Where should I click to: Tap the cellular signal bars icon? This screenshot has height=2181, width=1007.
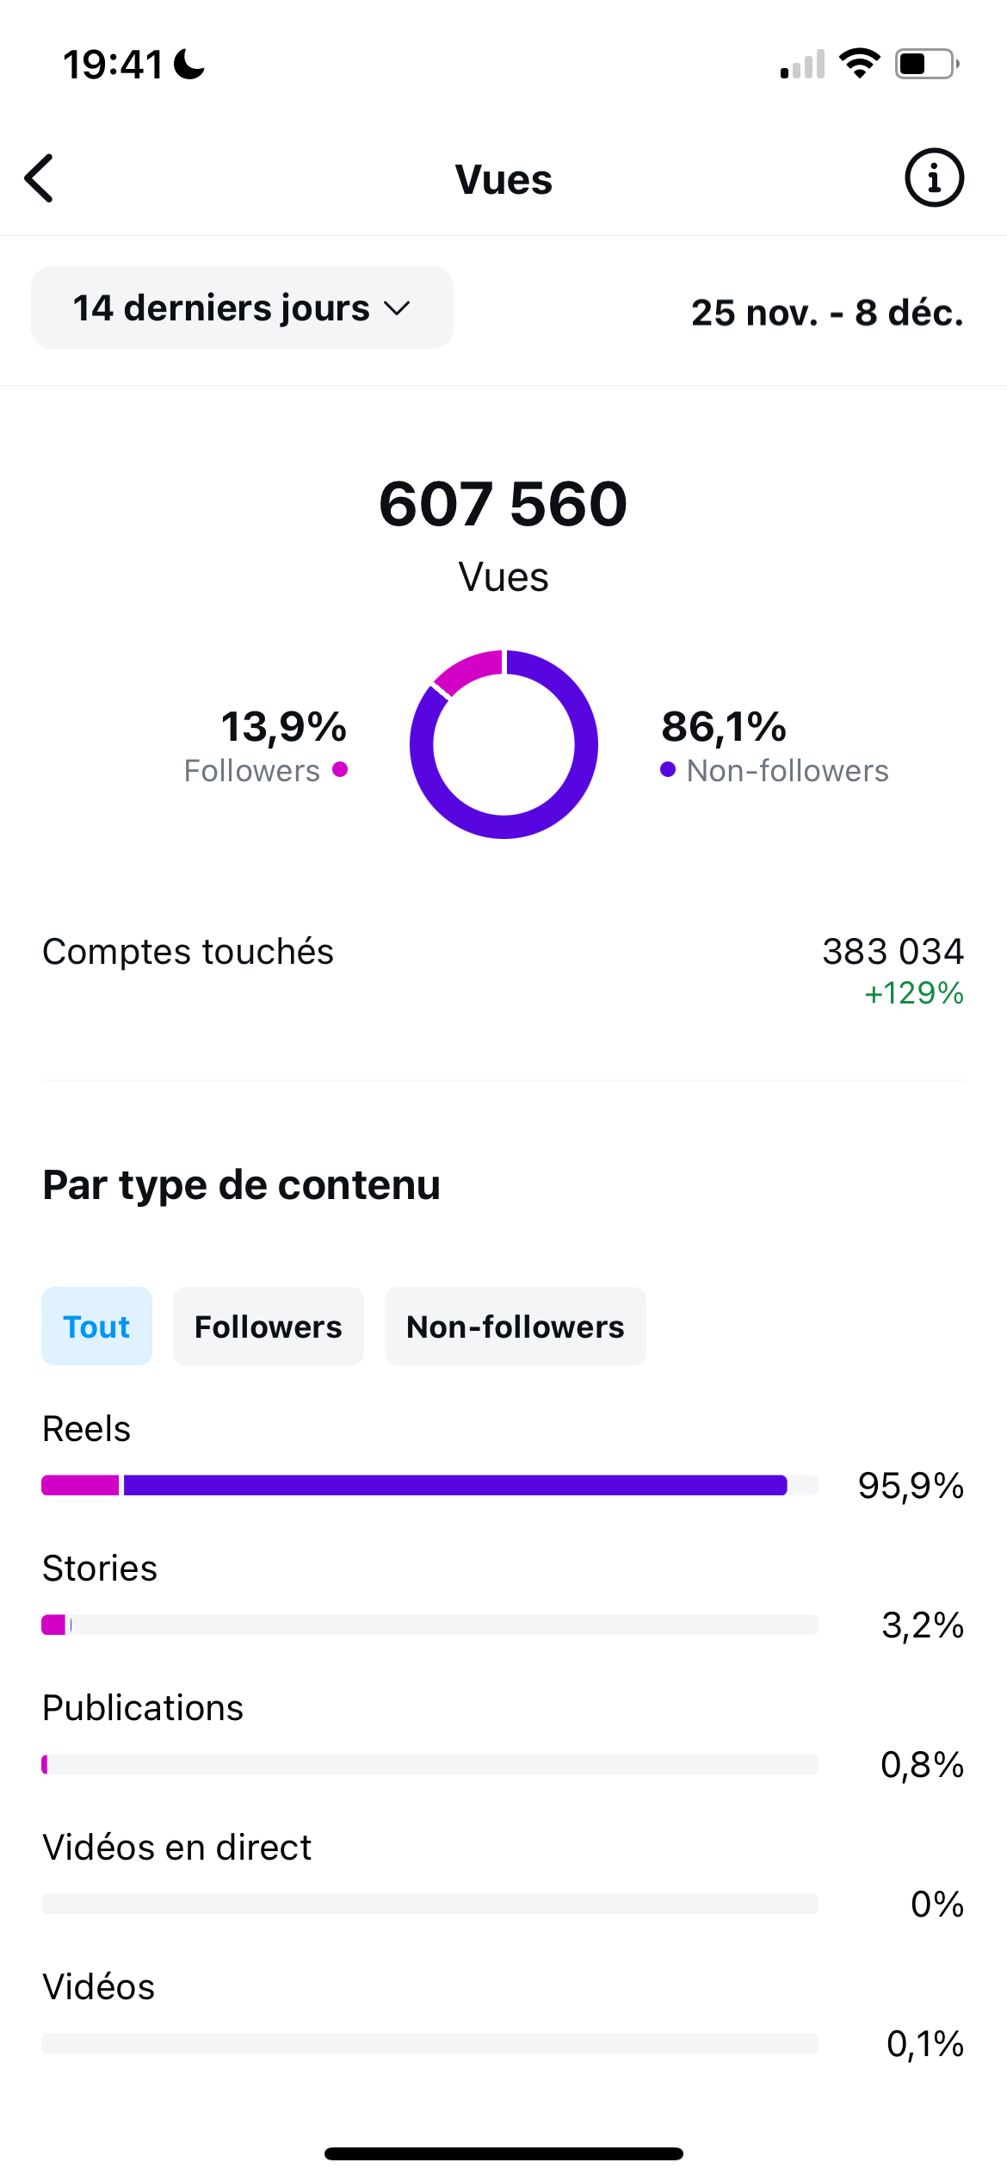coord(802,65)
